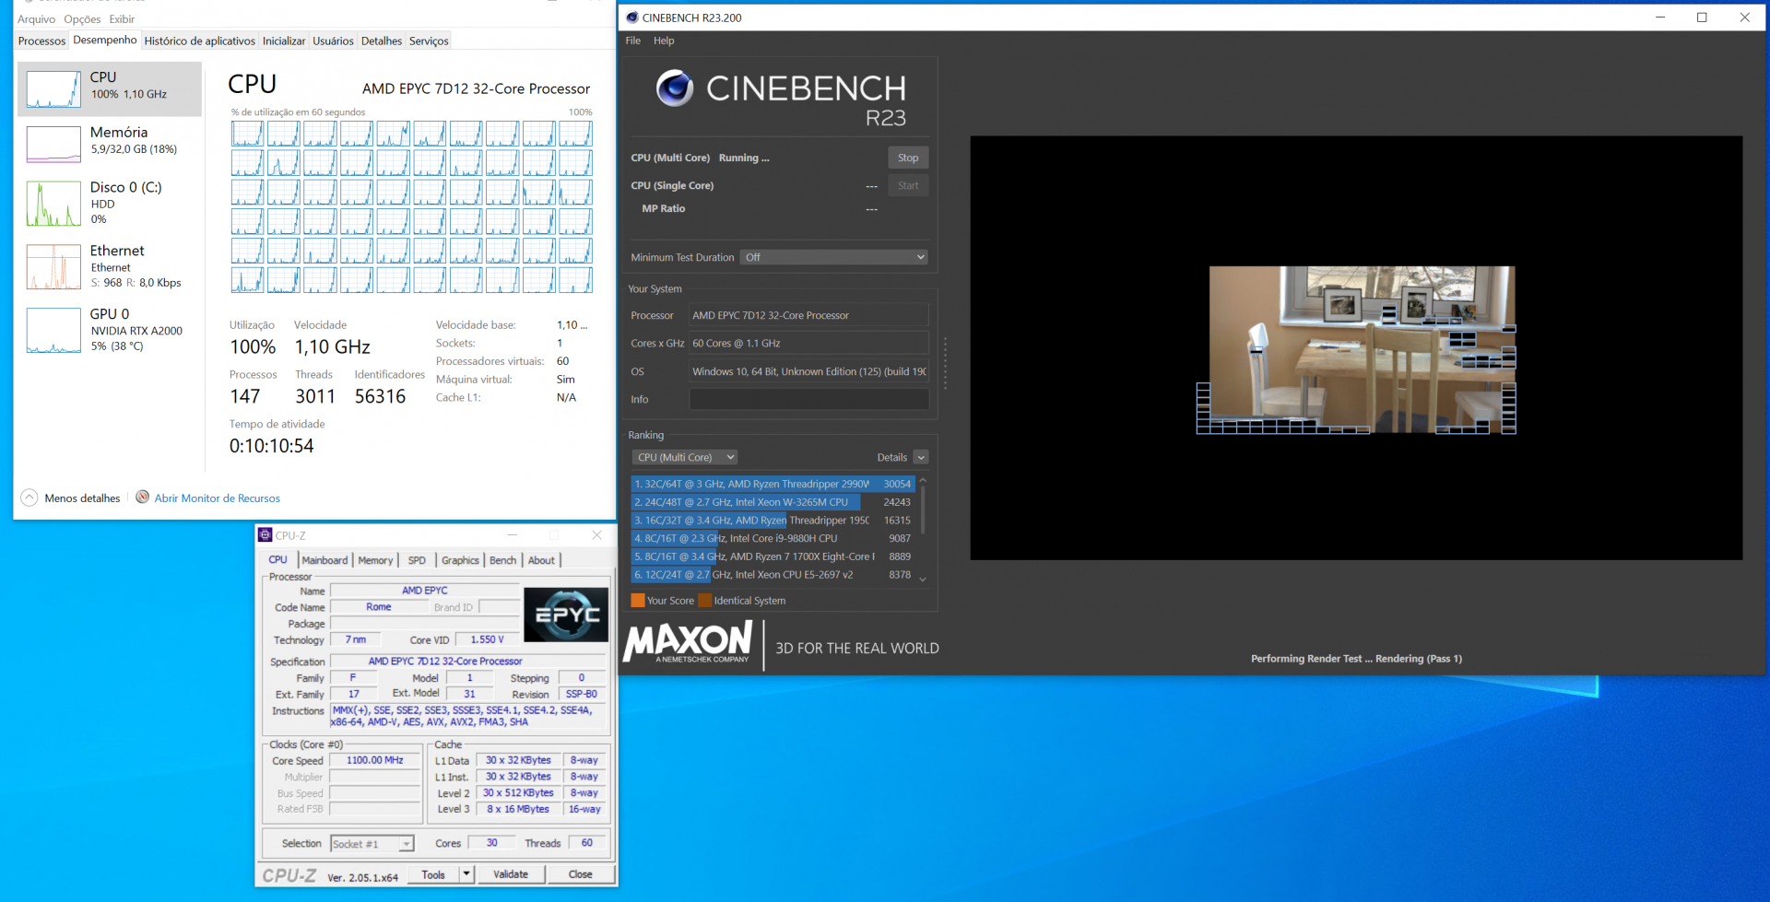Select the Memória performance item
The width and height of the screenshot is (1770, 902).
[x=110, y=144]
